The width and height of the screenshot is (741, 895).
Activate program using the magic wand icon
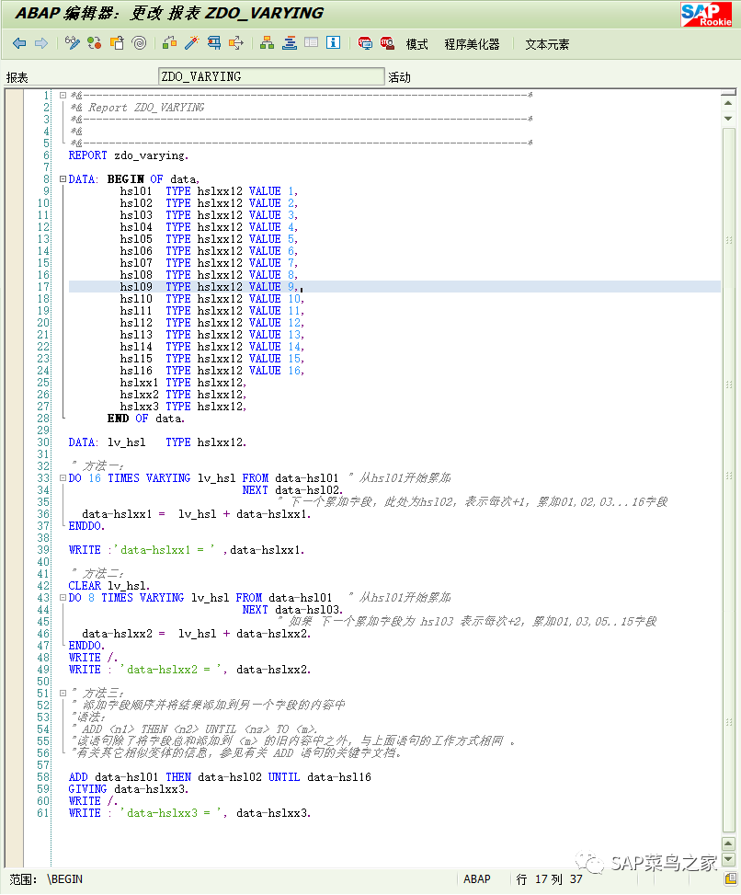coord(191,43)
